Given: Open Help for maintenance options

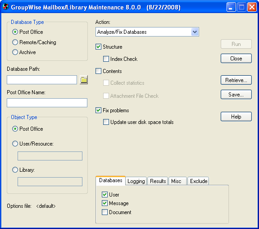Looking at the screenshot, I should (x=236, y=117).
